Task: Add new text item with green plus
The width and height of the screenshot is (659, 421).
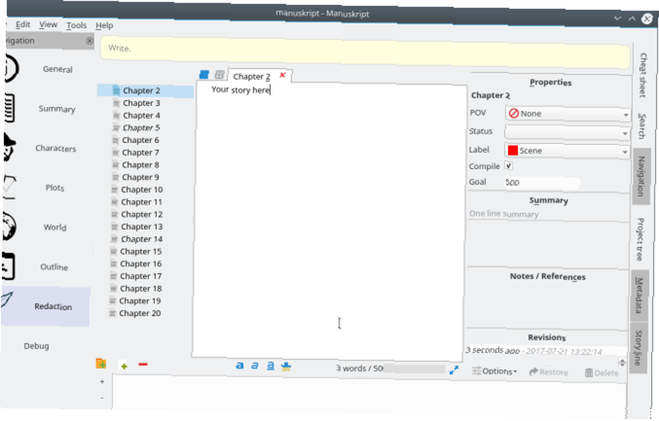Action: point(124,366)
